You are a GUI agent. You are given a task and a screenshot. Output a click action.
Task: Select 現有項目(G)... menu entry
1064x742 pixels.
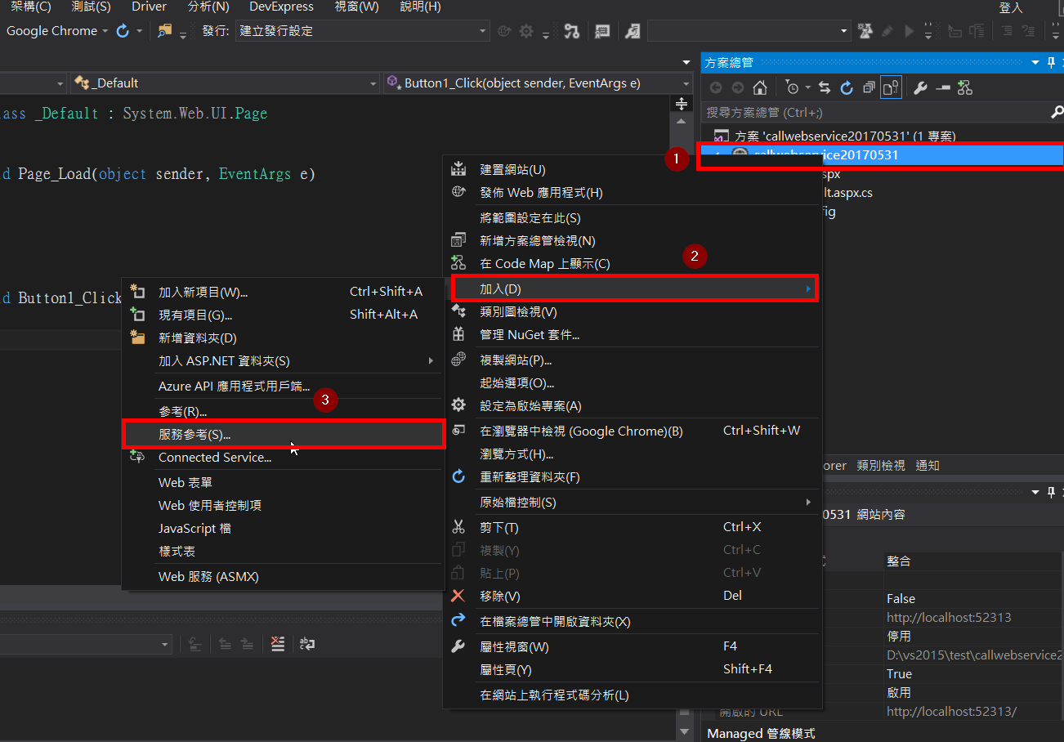click(284, 315)
